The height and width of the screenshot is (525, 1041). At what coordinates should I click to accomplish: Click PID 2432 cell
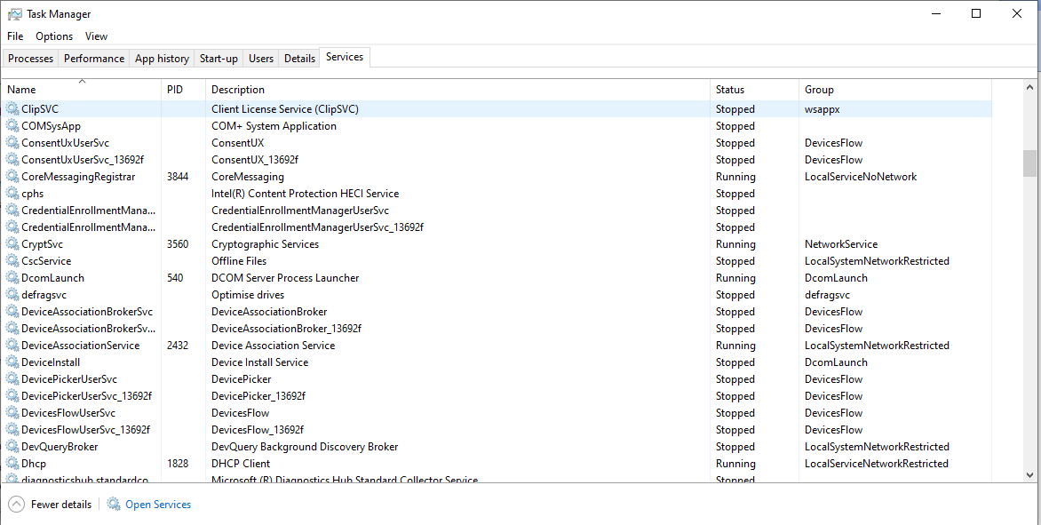point(178,346)
